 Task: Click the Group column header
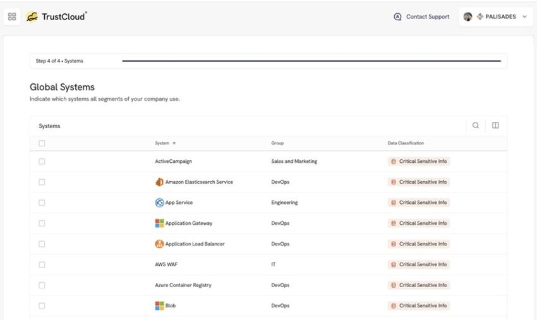(x=277, y=143)
